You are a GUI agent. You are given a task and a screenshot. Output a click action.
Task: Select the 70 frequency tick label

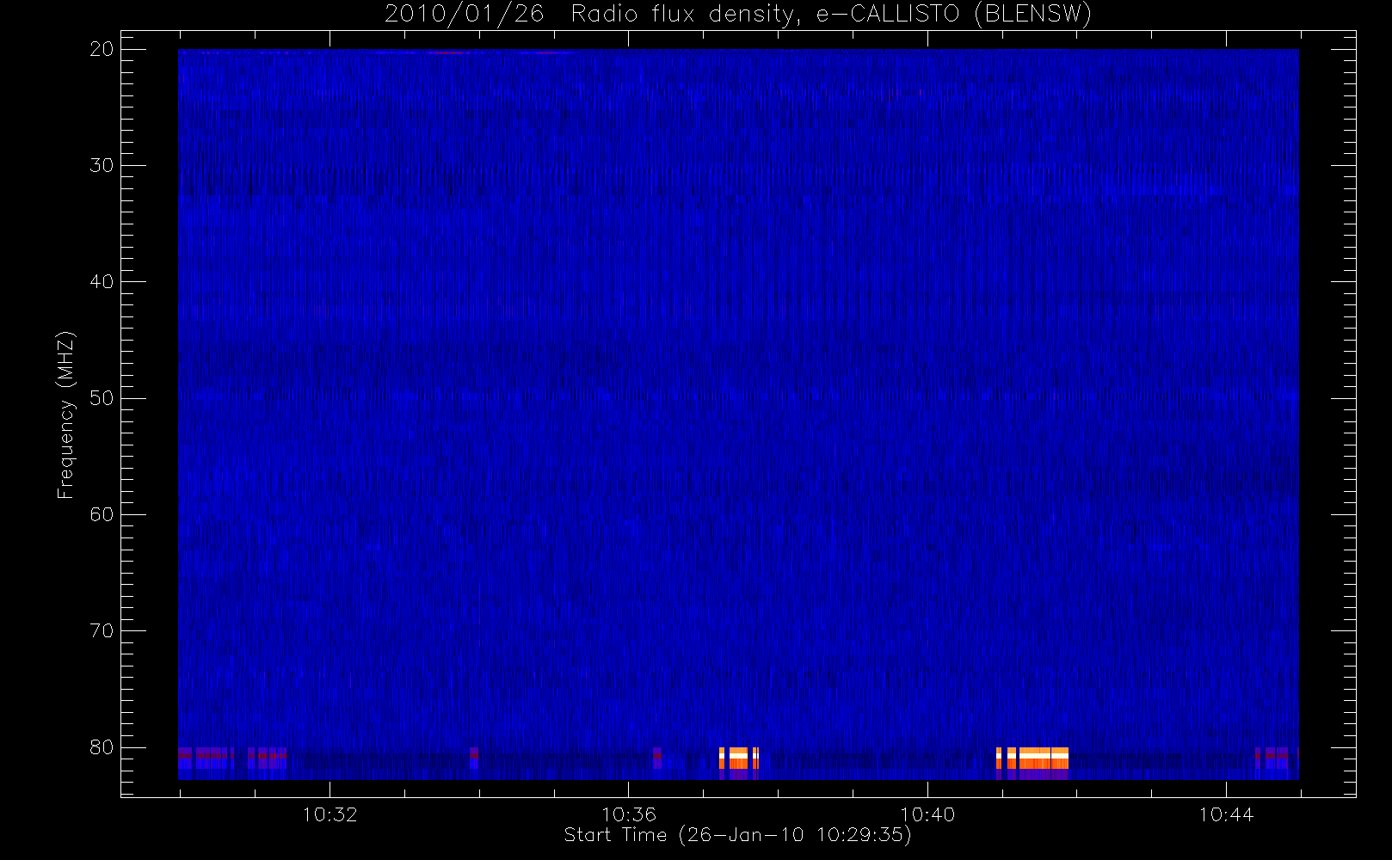click(x=102, y=631)
